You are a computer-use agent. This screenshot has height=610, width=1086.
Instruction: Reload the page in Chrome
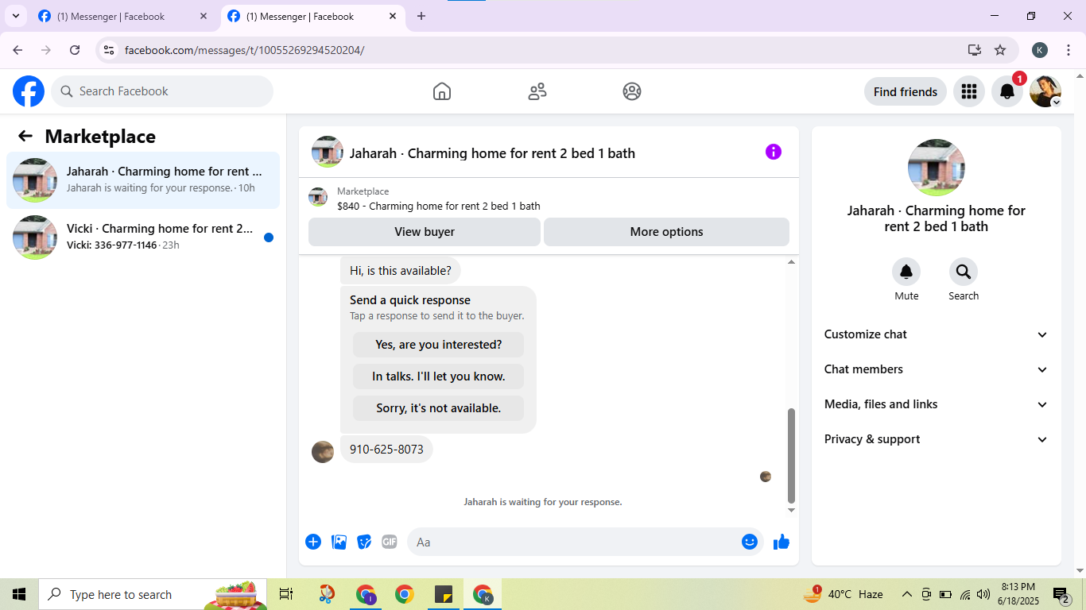[75, 50]
